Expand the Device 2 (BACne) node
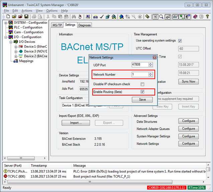213x192 pixels. coord(16,56)
